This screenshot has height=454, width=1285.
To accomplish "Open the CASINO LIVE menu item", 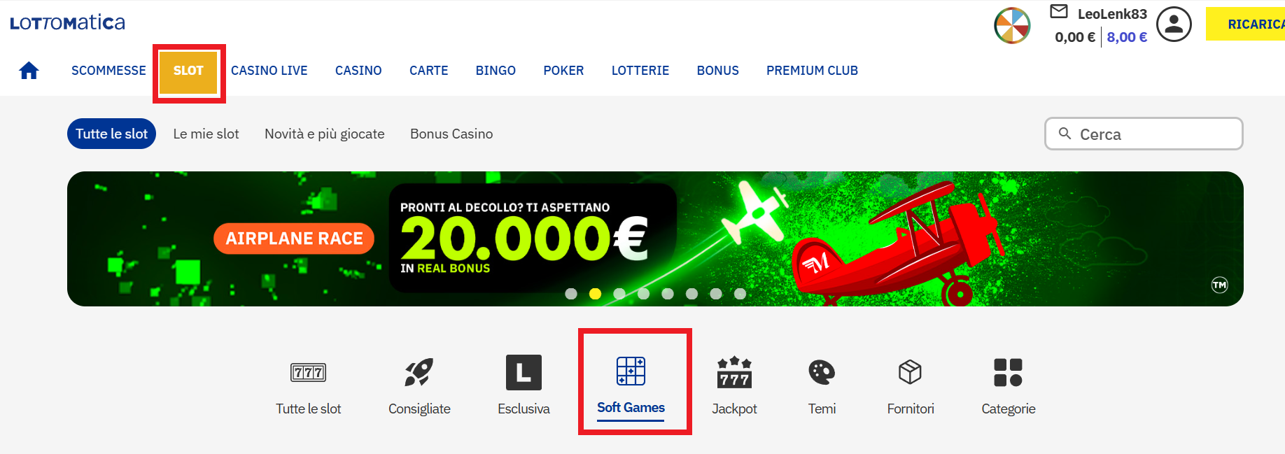I will pyautogui.click(x=269, y=71).
